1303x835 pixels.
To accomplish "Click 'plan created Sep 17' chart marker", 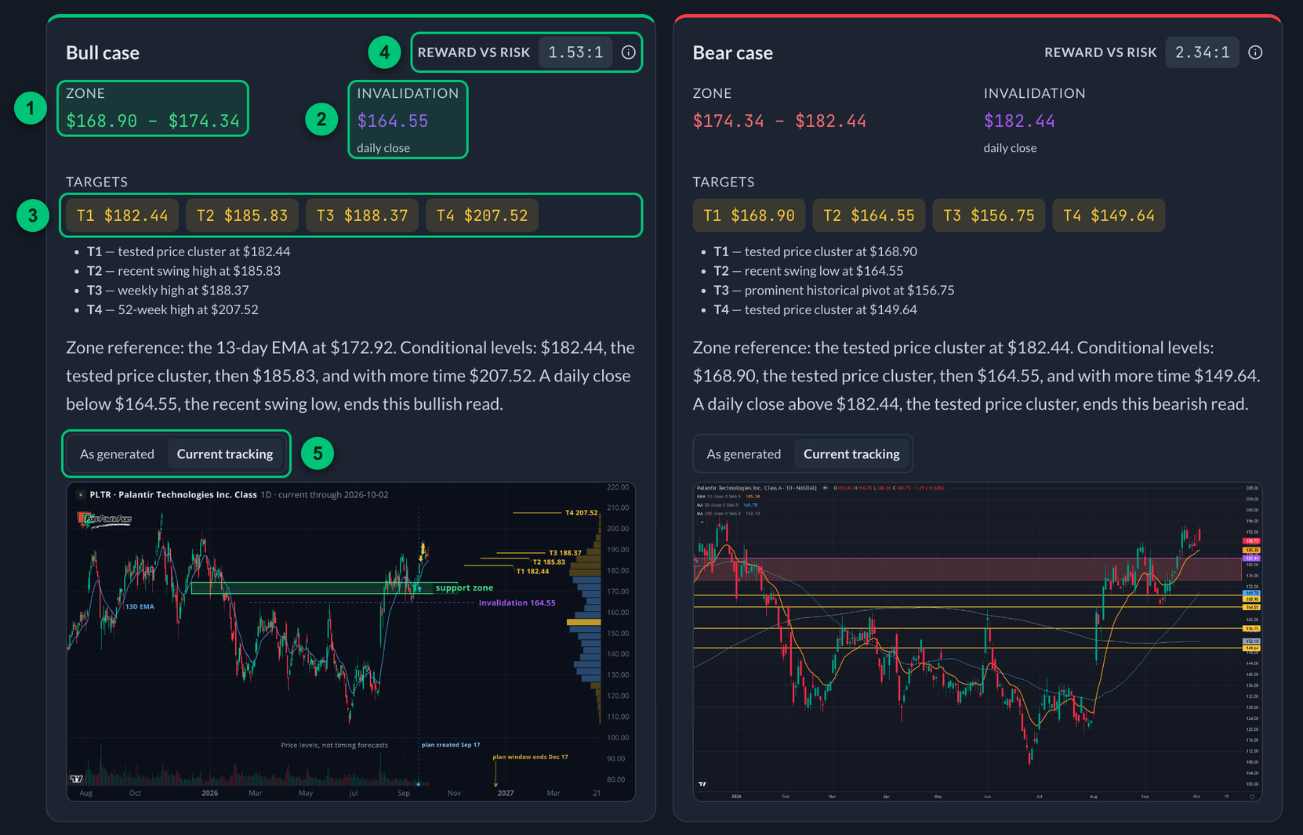I will (451, 745).
